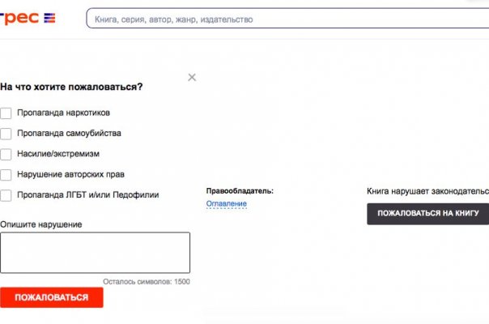Close the complaint form with the X
The height and width of the screenshot is (324, 489).
click(192, 77)
